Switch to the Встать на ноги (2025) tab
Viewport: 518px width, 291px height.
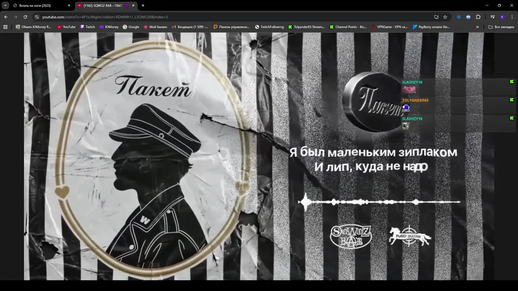click(x=42, y=6)
